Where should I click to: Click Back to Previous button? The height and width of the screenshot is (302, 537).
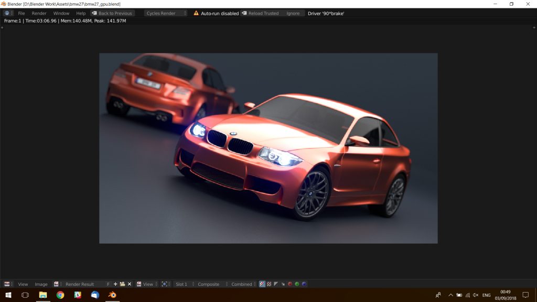[112, 13]
